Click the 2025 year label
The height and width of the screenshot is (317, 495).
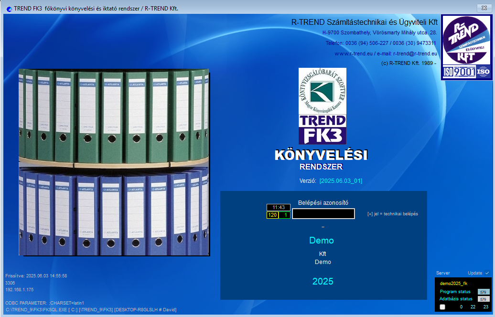[x=323, y=281]
